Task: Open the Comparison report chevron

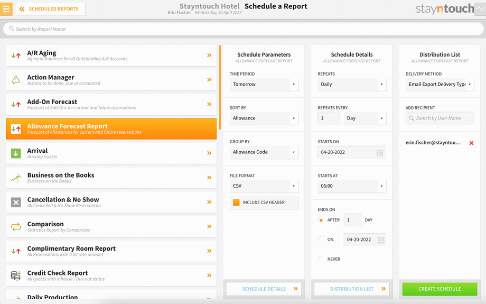Action: [210, 226]
